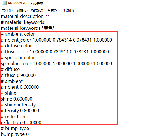This screenshot has height=137, width=142.
Task: Open the 编辑(E) menu
Action: point(22,10)
